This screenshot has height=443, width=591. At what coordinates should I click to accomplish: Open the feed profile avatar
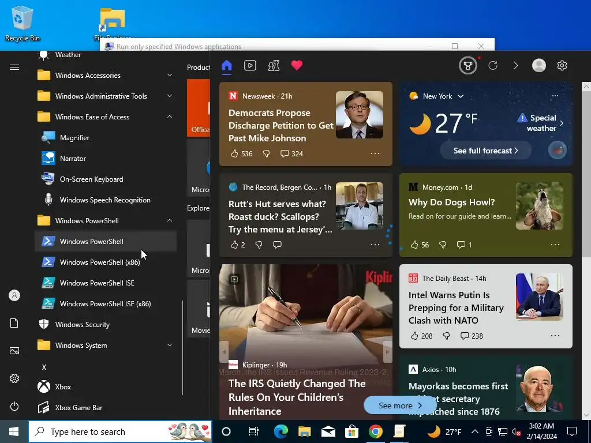click(x=538, y=66)
